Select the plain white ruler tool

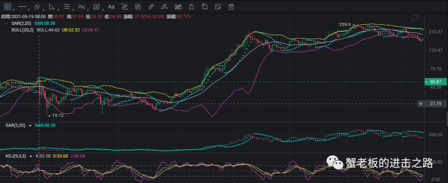(x=151, y=6)
